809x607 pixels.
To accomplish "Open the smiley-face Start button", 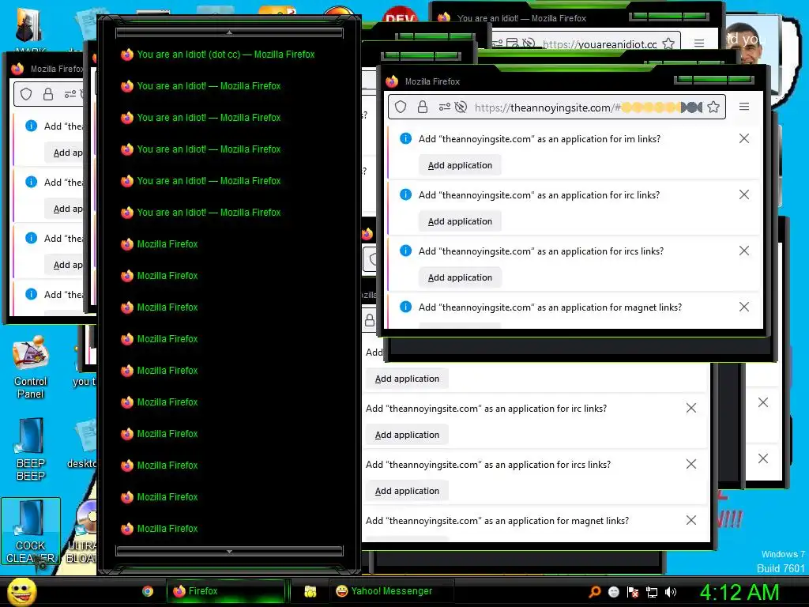I will [x=21, y=591].
